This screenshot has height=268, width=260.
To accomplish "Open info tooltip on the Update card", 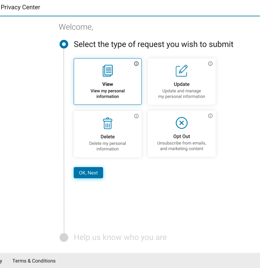I will coord(210,64).
